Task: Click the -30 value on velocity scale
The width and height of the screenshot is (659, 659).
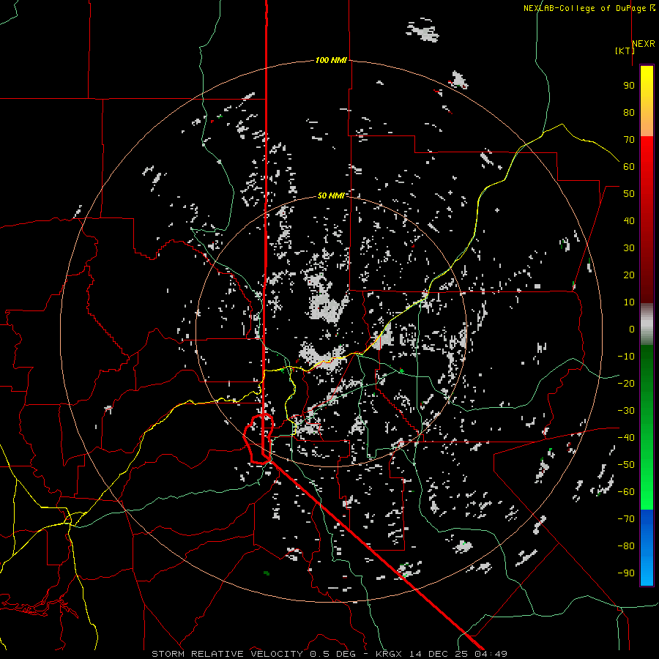Action: click(x=626, y=411)
